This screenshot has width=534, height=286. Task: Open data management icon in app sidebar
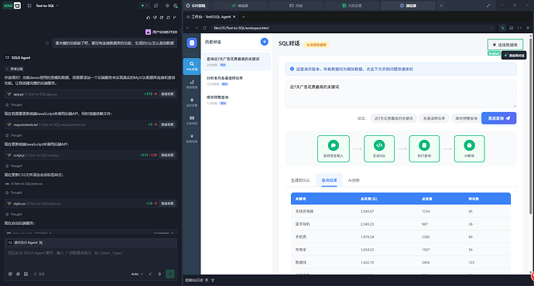tap(192, 84)
